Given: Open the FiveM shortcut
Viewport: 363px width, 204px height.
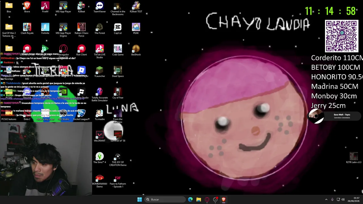Looking at the screenshot, I should pyautogui.click(x=45, y=7).
